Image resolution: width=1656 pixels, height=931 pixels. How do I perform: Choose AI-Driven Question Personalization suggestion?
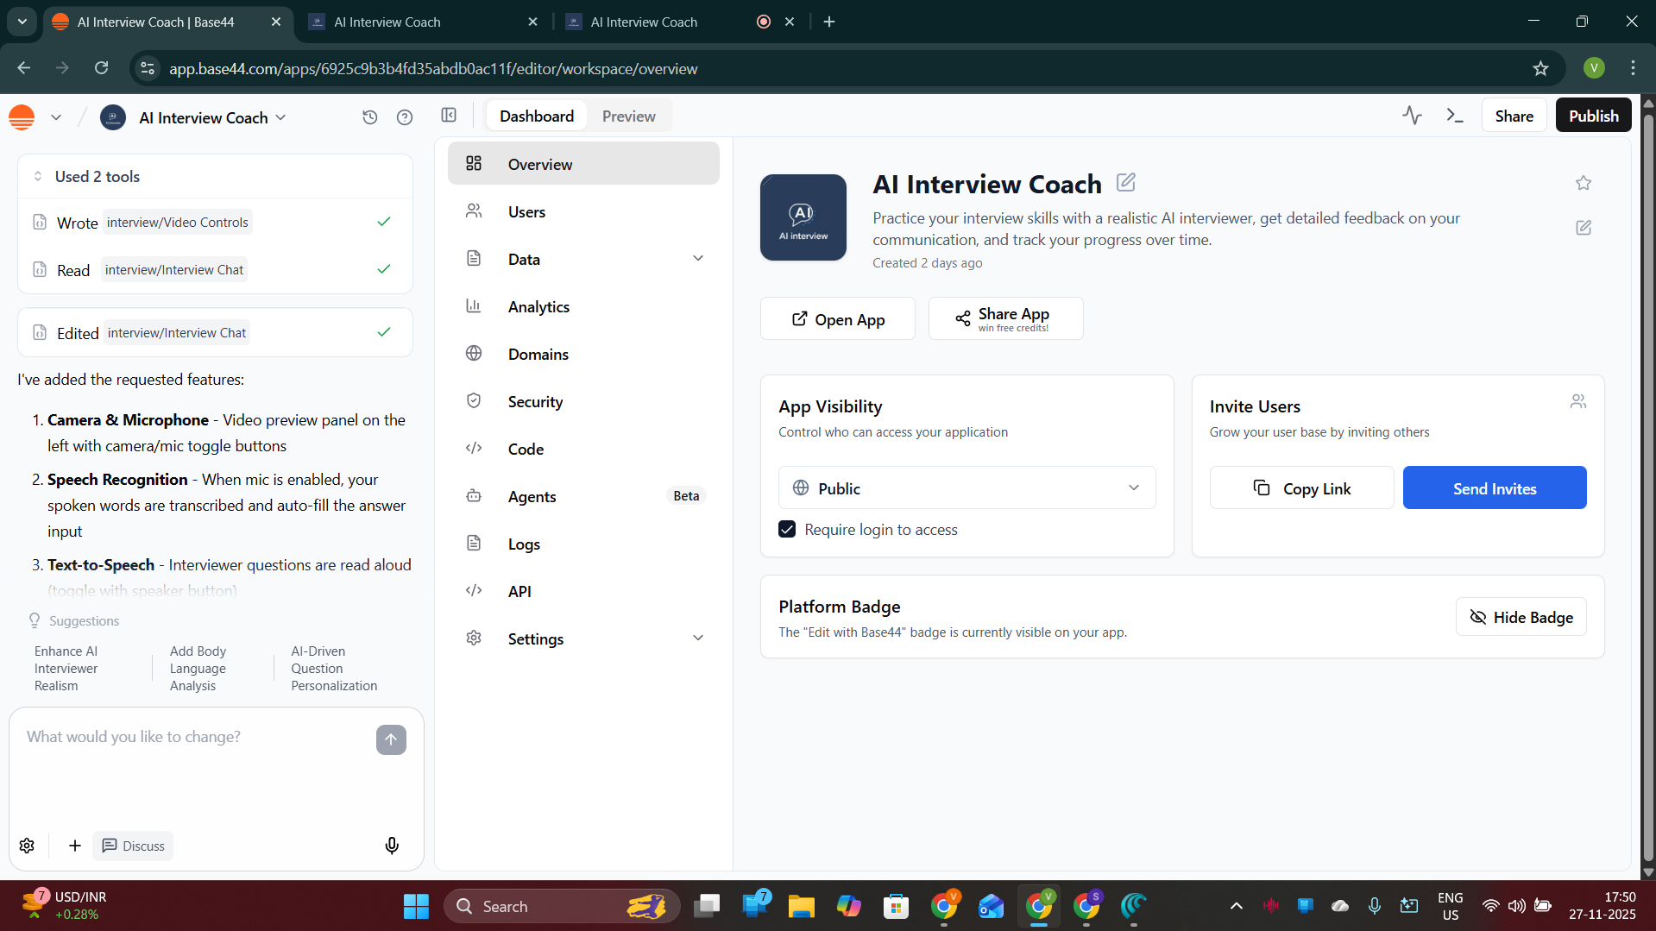point(334,669)
